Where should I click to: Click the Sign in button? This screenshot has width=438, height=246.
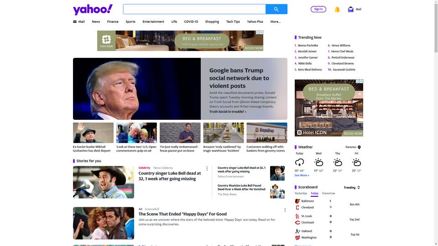click(318, 9)
